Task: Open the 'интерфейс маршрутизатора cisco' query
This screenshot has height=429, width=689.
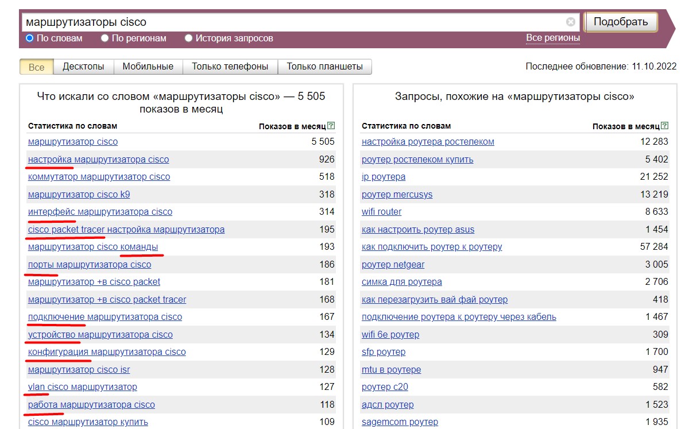Action: click(100, 212)
